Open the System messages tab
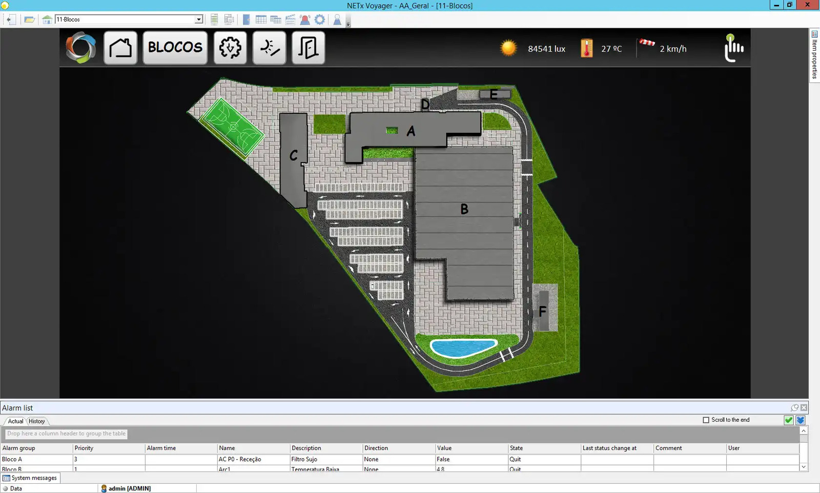Screen dimensions: 820x493 point(30,478)
